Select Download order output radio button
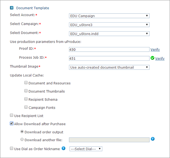This screenshot has width=170, height=158. tap(22, 131)
